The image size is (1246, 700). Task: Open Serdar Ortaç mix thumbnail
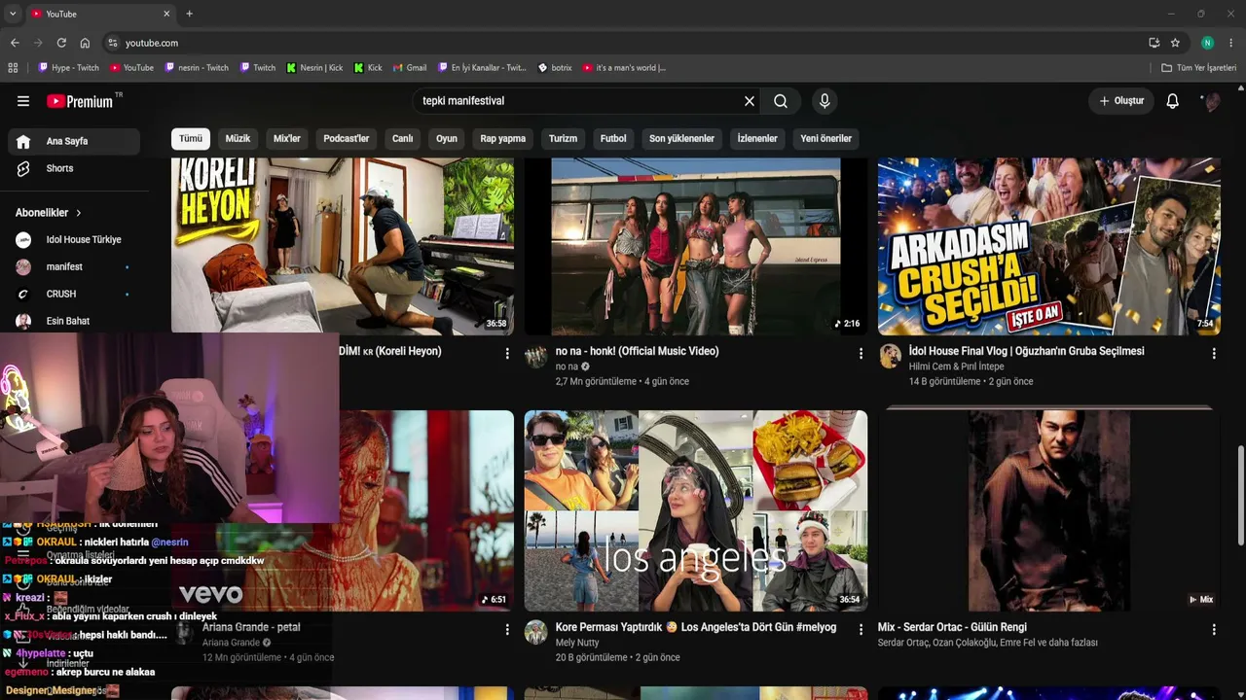[1049, 510]
